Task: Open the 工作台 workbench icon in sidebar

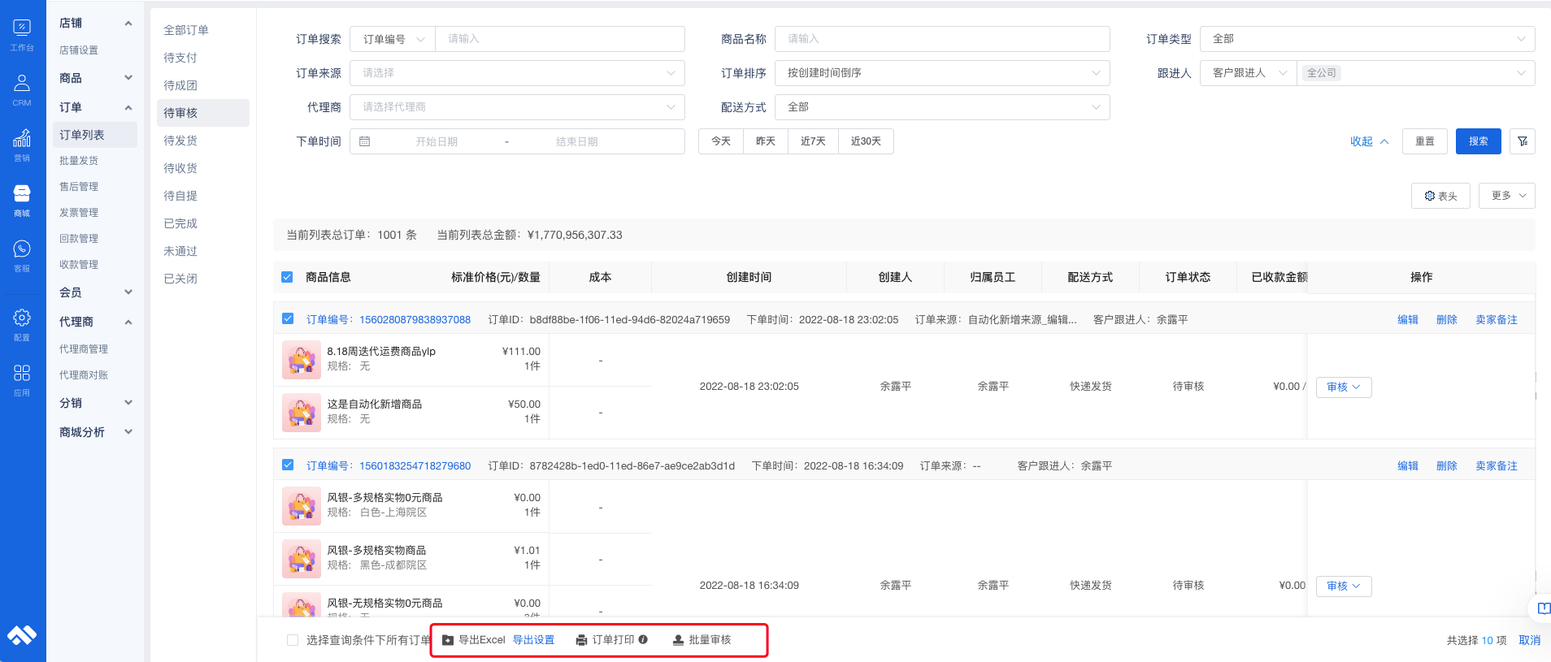Action: click(x=22, y=34)
